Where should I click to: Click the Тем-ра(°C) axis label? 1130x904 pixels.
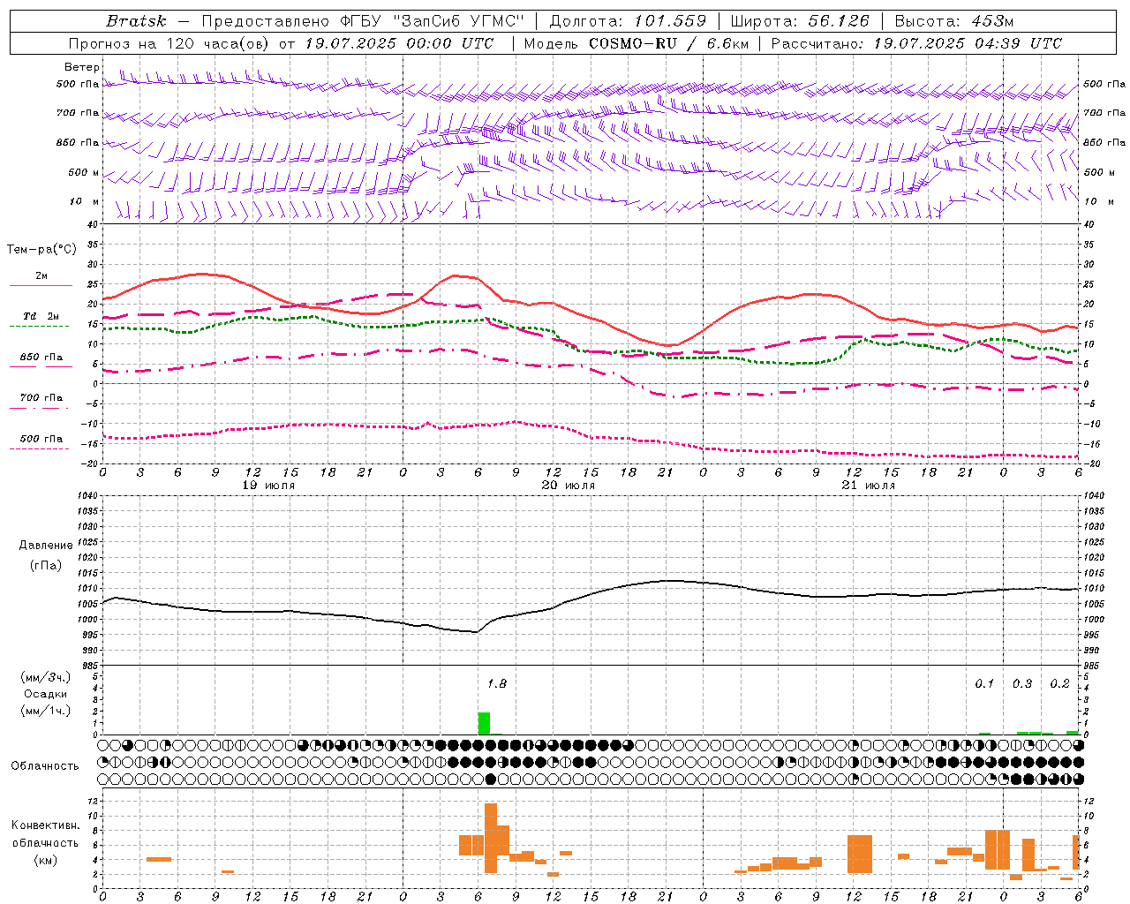[x=41, y=250]
